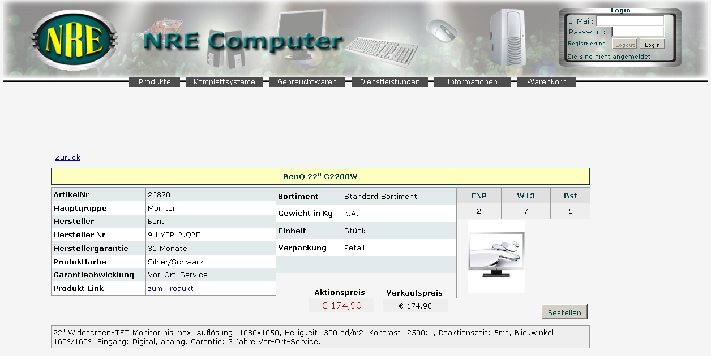Open the Gebrauchtwaren menu

(307, 82)
